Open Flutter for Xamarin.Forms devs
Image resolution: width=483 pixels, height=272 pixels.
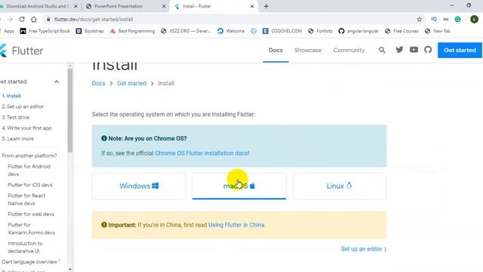tap(32, 228)
